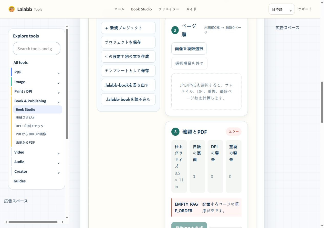The height and width of the screenshot is (228, 324).
Task: Click the horizontal scrollbar left arrow
Action: pos(6,222)
